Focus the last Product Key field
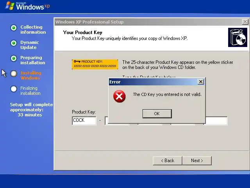Viewport: 250px width, 188px height. click(x=216, y=121)
